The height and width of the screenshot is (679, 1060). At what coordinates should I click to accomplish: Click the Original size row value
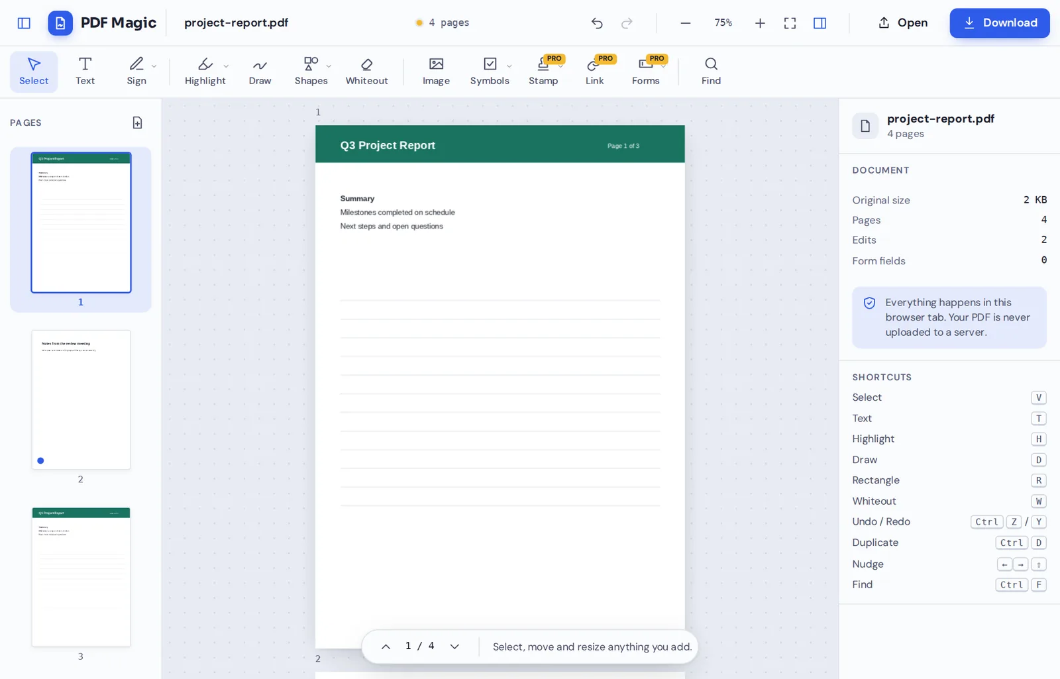(x=1035, y=199)
